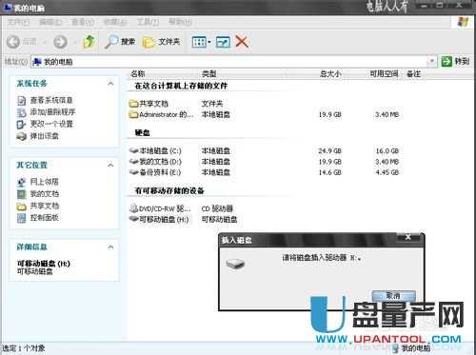Select the Administrator 的... folder

[161, 114]
